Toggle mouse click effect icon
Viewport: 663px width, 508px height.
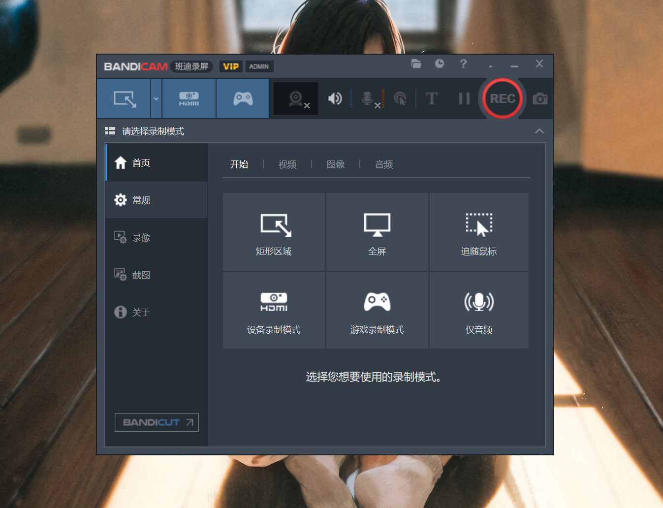[x=400, y=98]
